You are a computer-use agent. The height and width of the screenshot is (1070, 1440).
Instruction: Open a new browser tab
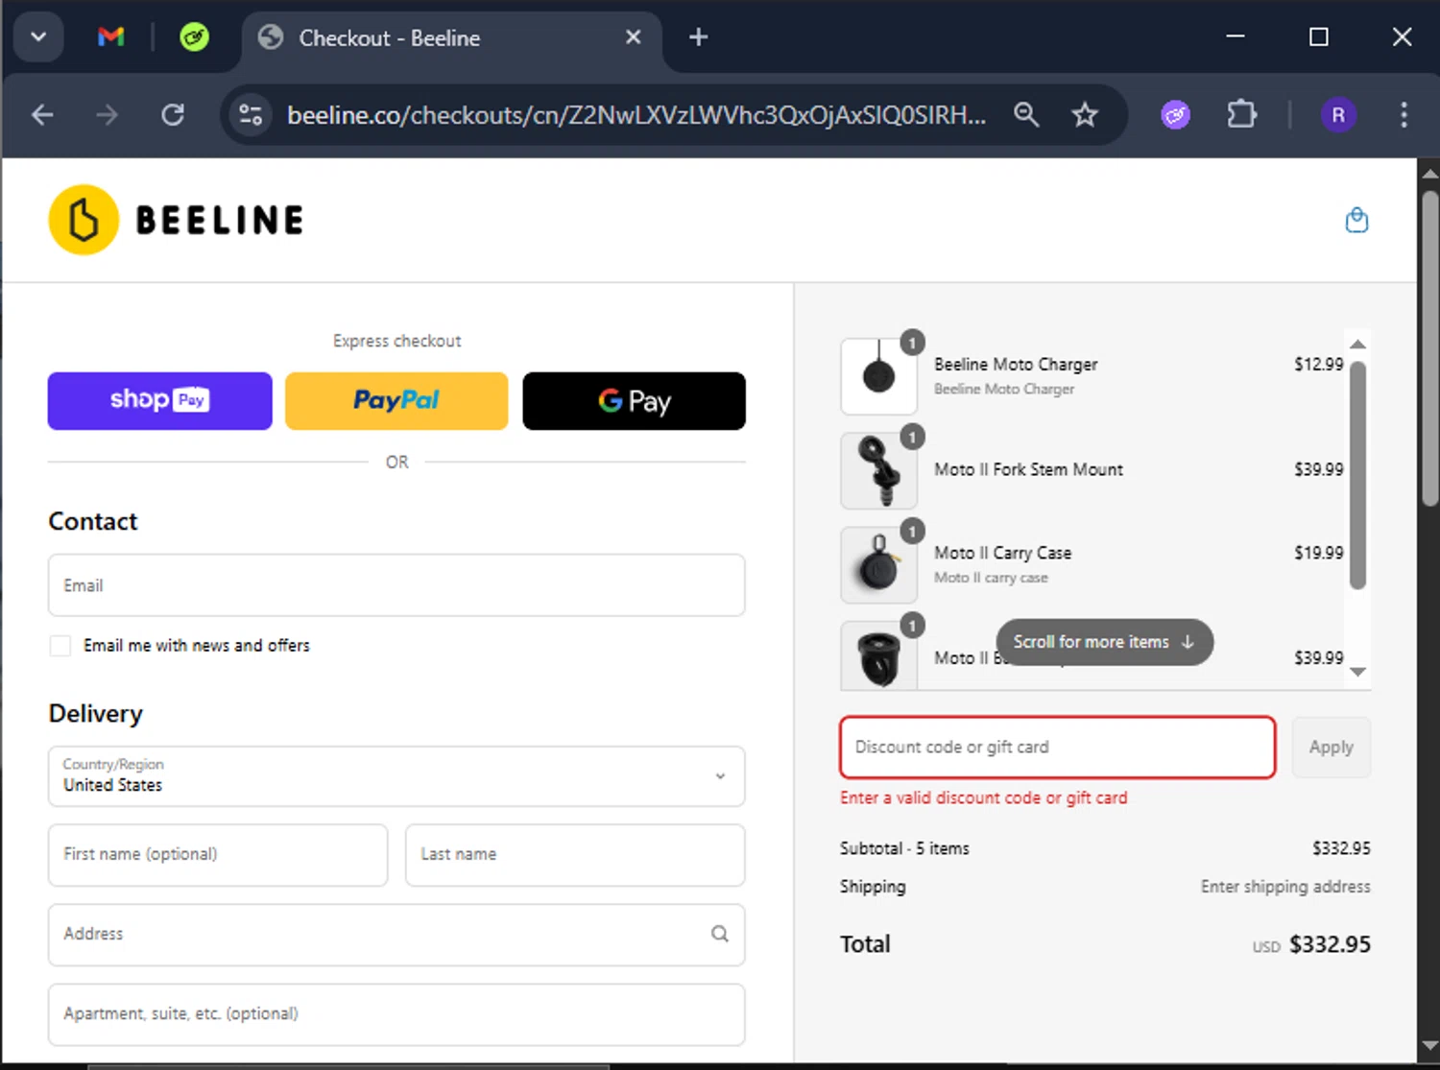point(699,37)
